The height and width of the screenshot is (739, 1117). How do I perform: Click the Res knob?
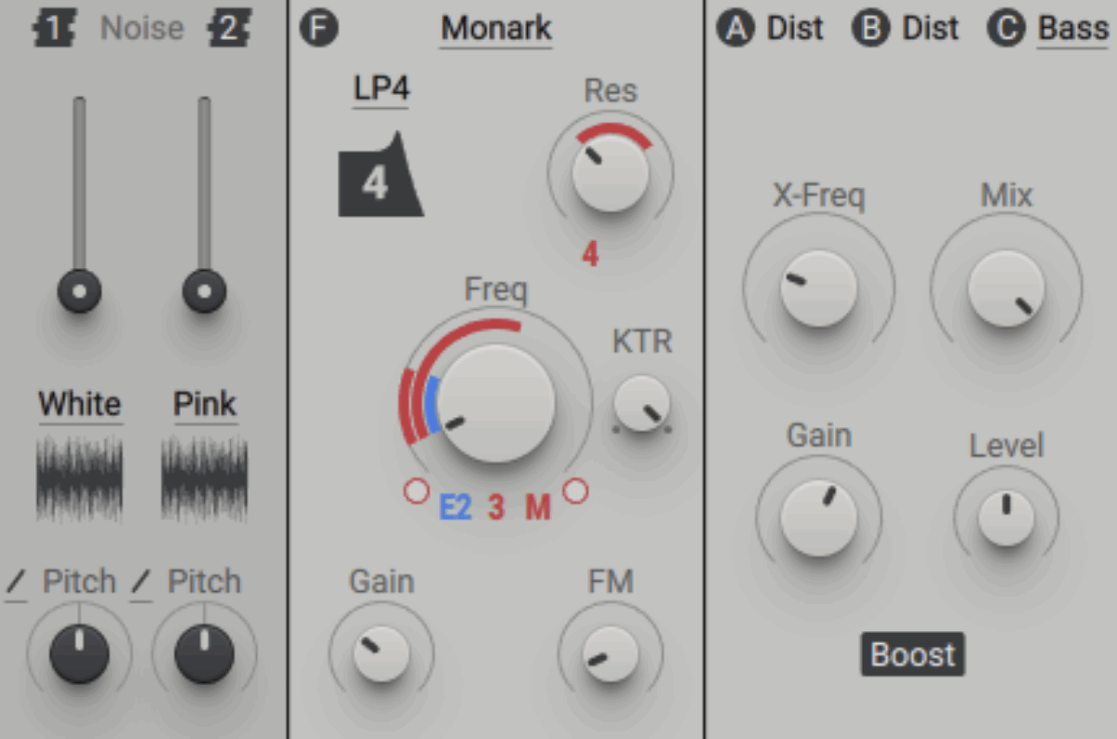click(x=610, y=174)
